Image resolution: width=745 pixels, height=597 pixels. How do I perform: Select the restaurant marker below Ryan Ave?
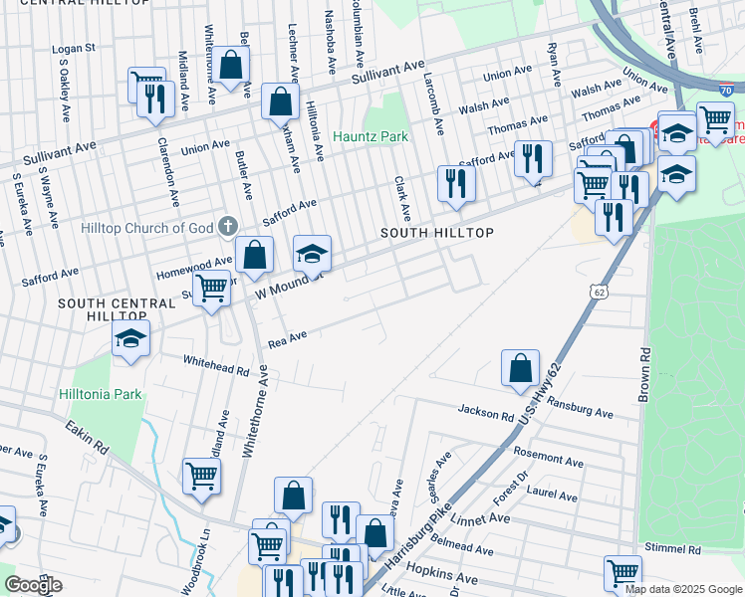pyautogui.click(x=533, y=160)
